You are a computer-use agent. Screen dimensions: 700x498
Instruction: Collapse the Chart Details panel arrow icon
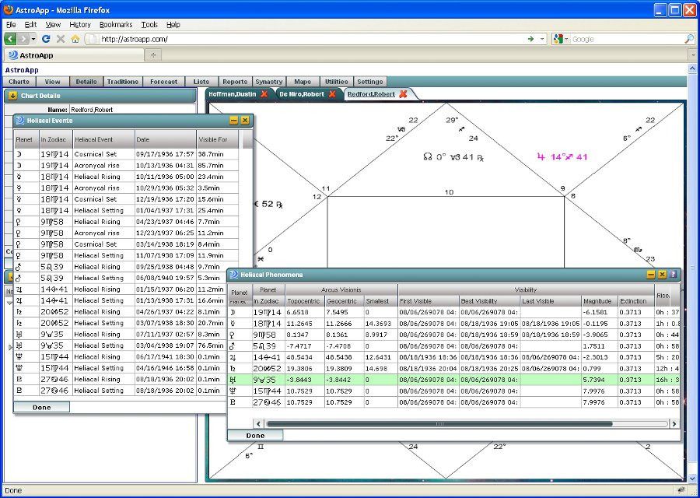[x=13, y=96]
